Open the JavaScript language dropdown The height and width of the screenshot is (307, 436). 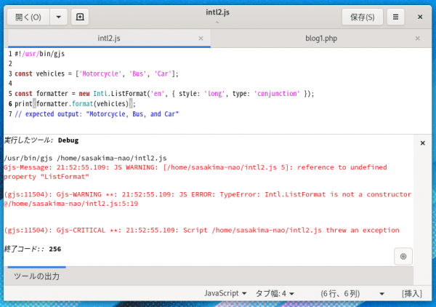pos(225,293)
